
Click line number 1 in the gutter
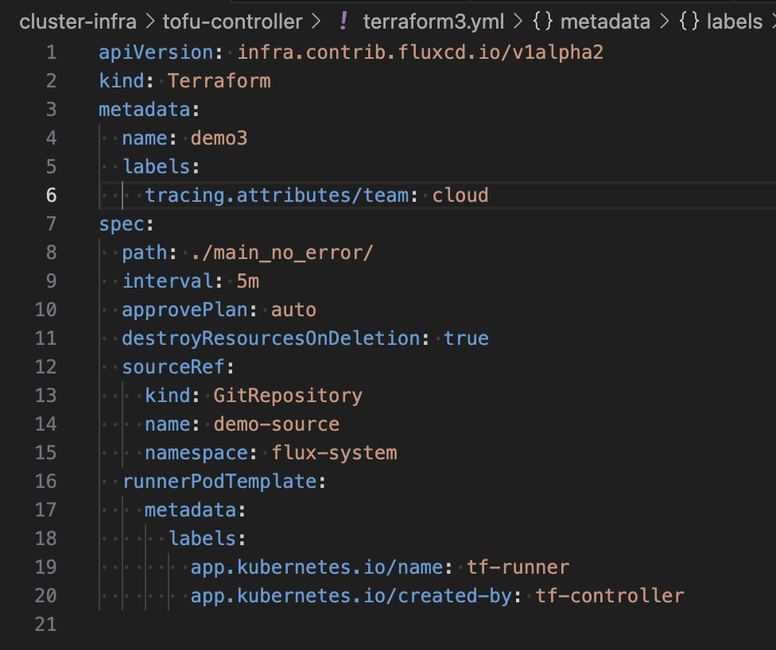(52, 52)
